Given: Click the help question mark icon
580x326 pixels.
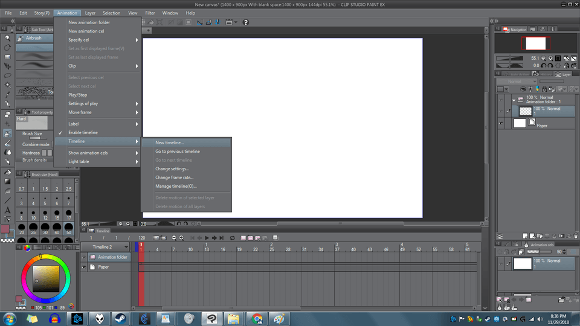Looking at the screenshot, I should [246, 22].
